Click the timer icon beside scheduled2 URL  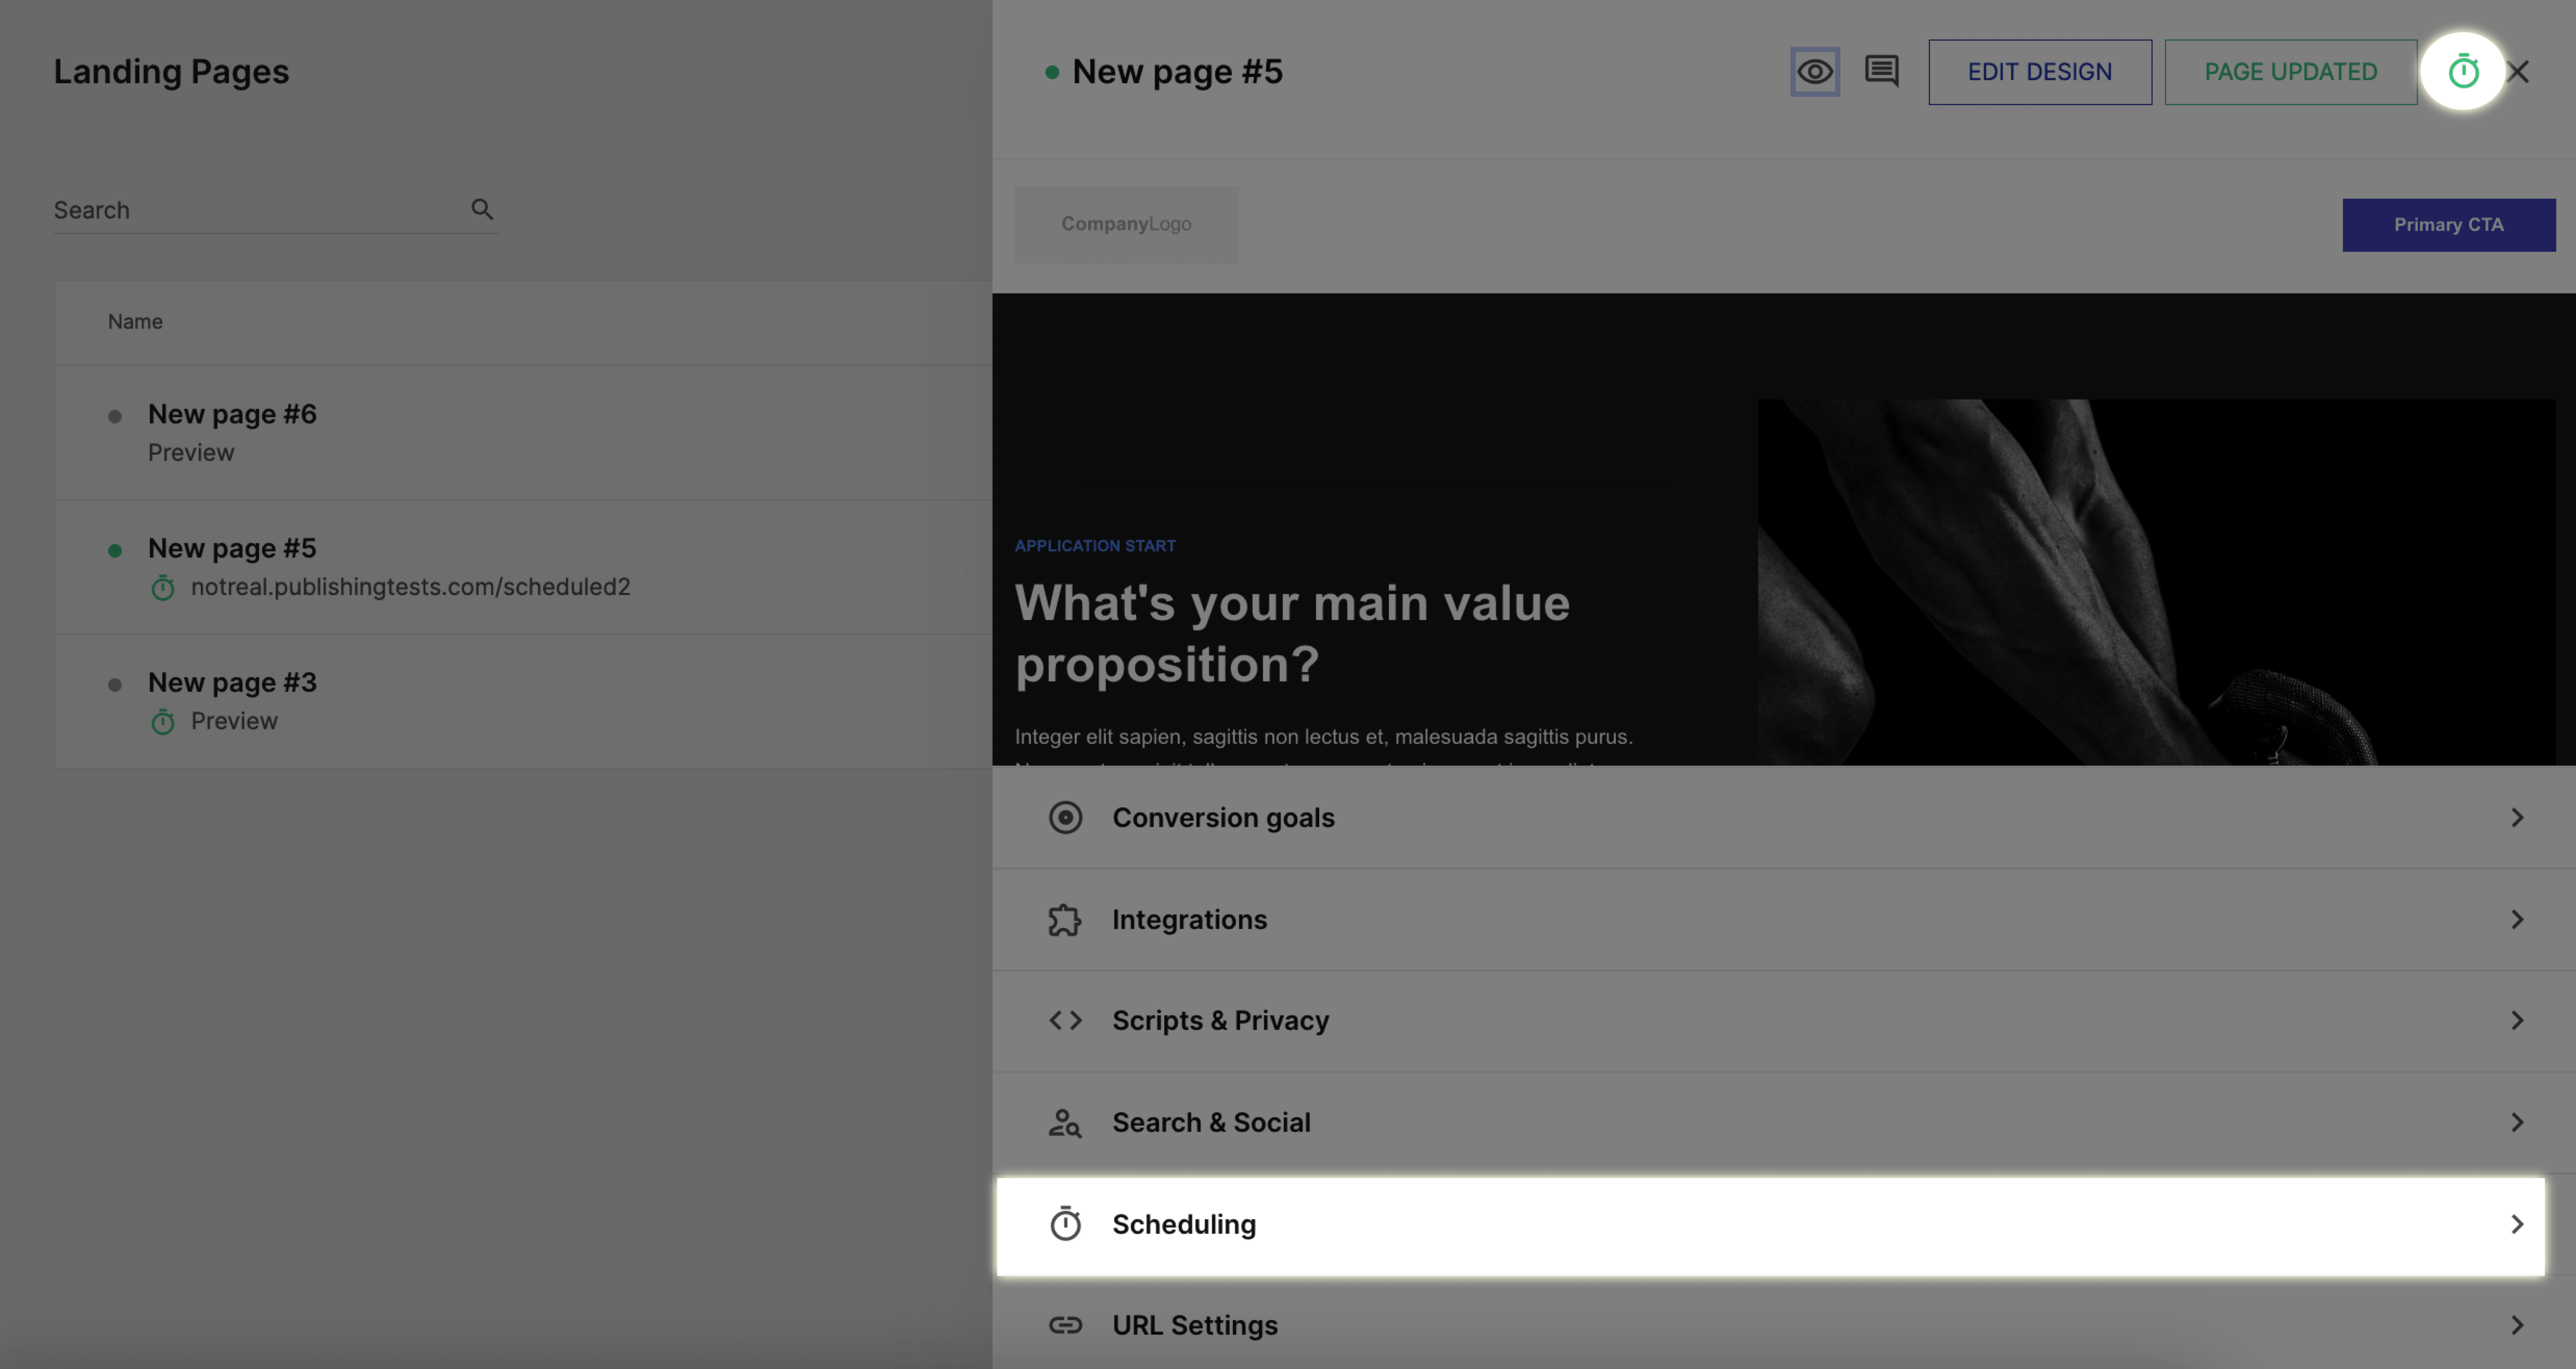point(163,588)
